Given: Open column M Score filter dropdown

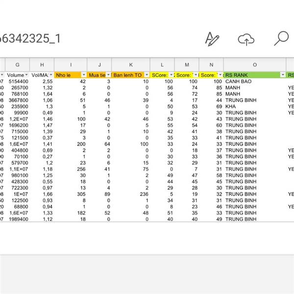Looking at the screenshot, I should 196,75.
